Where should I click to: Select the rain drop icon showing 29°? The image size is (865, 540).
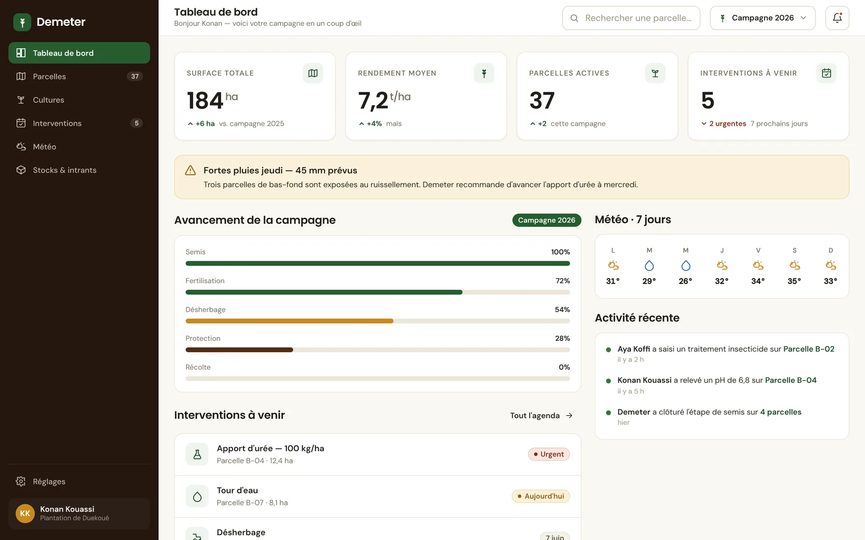[x=649, y=265]
